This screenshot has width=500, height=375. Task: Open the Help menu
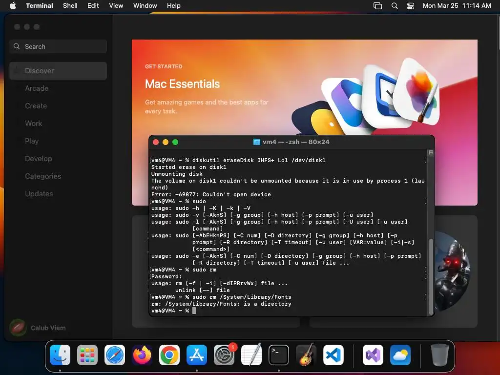[x=174, y=6]
